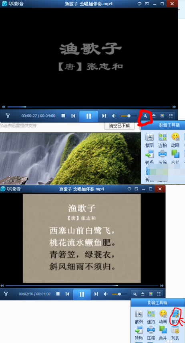
Task: Select 连拍 burst capture in upper toolbox
Action: point(163,140)
